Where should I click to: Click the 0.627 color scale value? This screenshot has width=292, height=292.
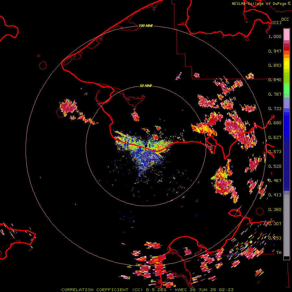pos(275,138)
